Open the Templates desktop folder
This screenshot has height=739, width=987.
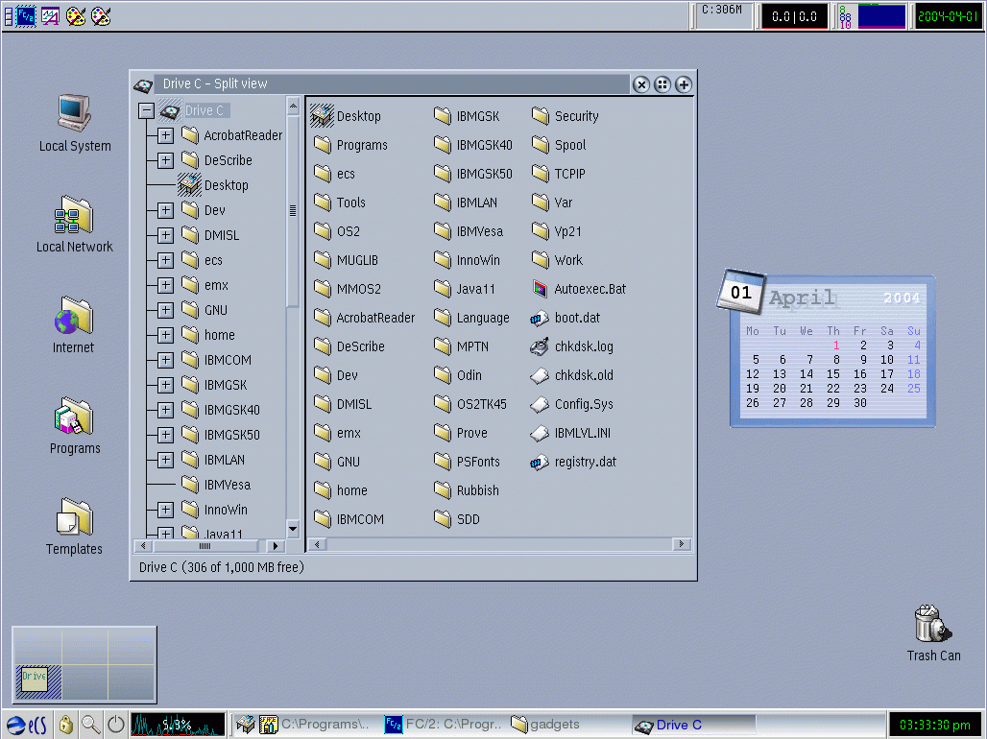[74, 518]
